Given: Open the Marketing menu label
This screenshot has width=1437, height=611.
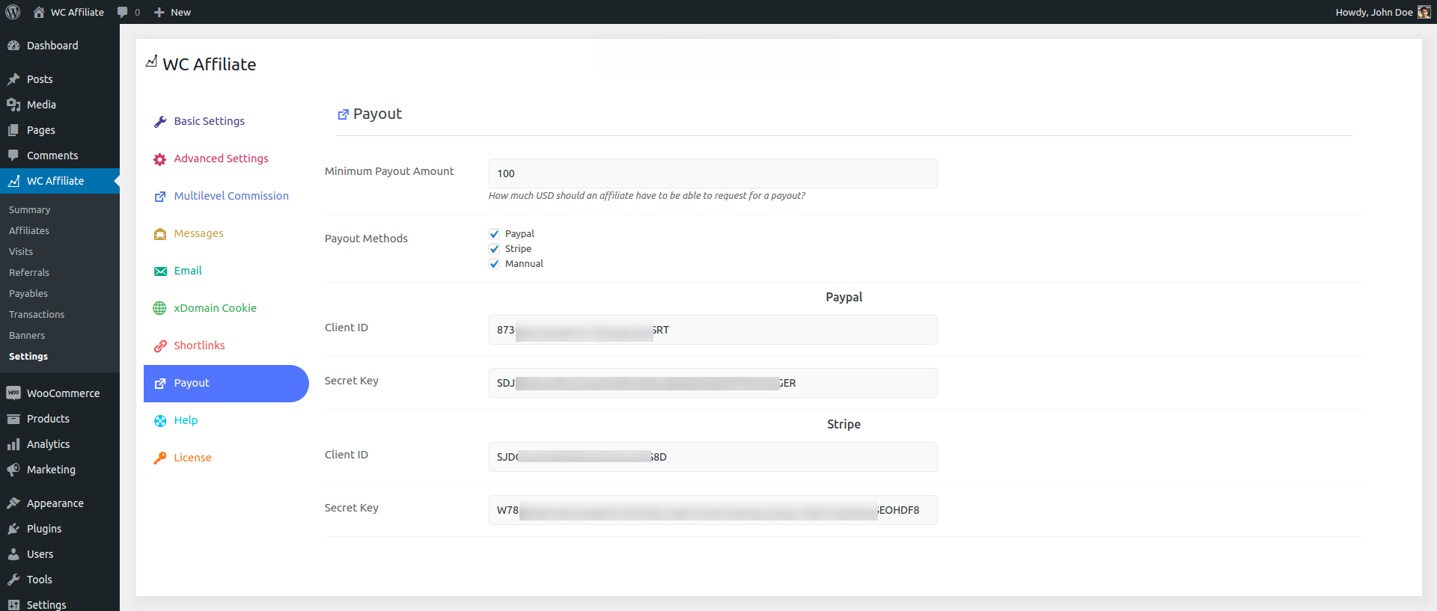Looking at the screenshot, I should click(51, 470).
